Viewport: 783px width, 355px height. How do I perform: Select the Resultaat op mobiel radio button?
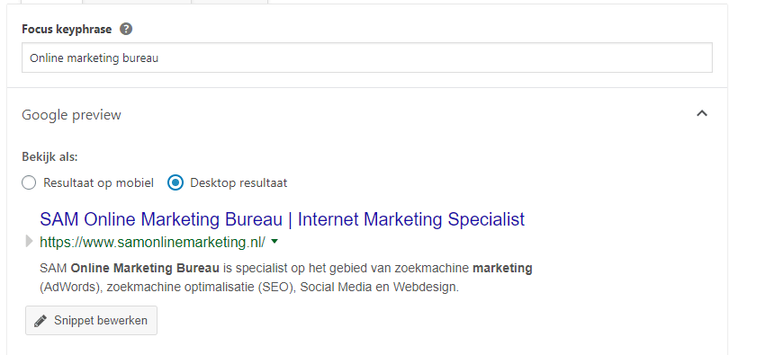(29, 182)
